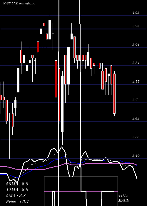Click the <<Live MACD label
The image size is (147, 206).
124,198
